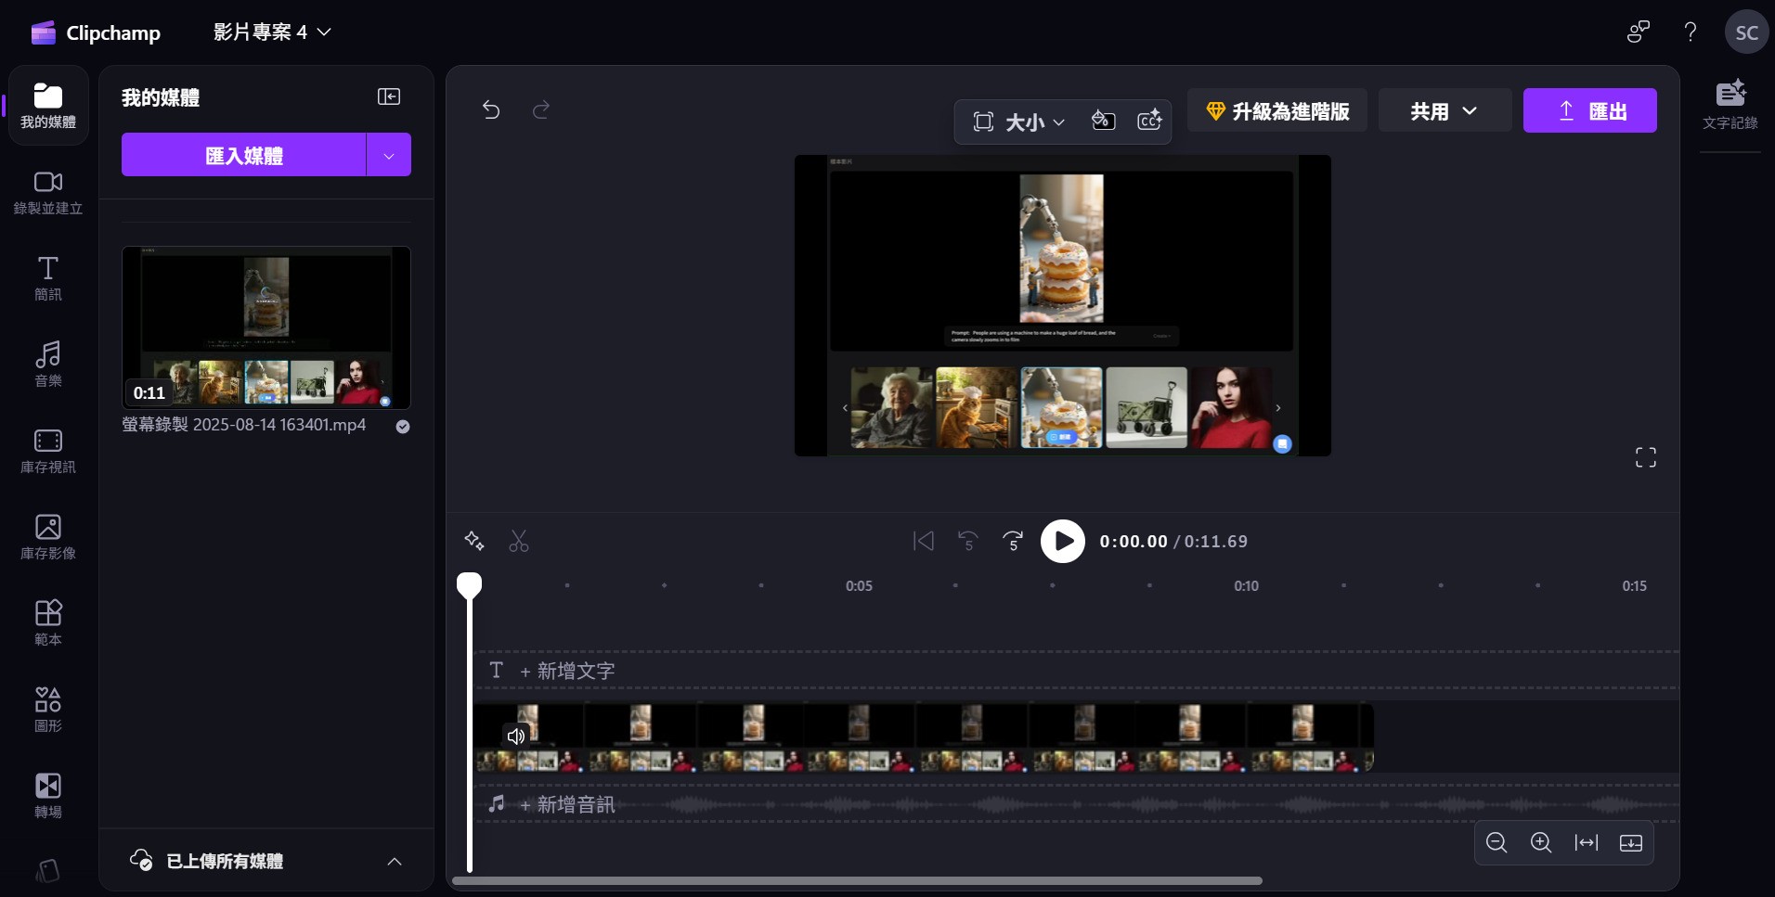
Task: Collapse the 已上傳所有媒體 section
Action: 394,861
